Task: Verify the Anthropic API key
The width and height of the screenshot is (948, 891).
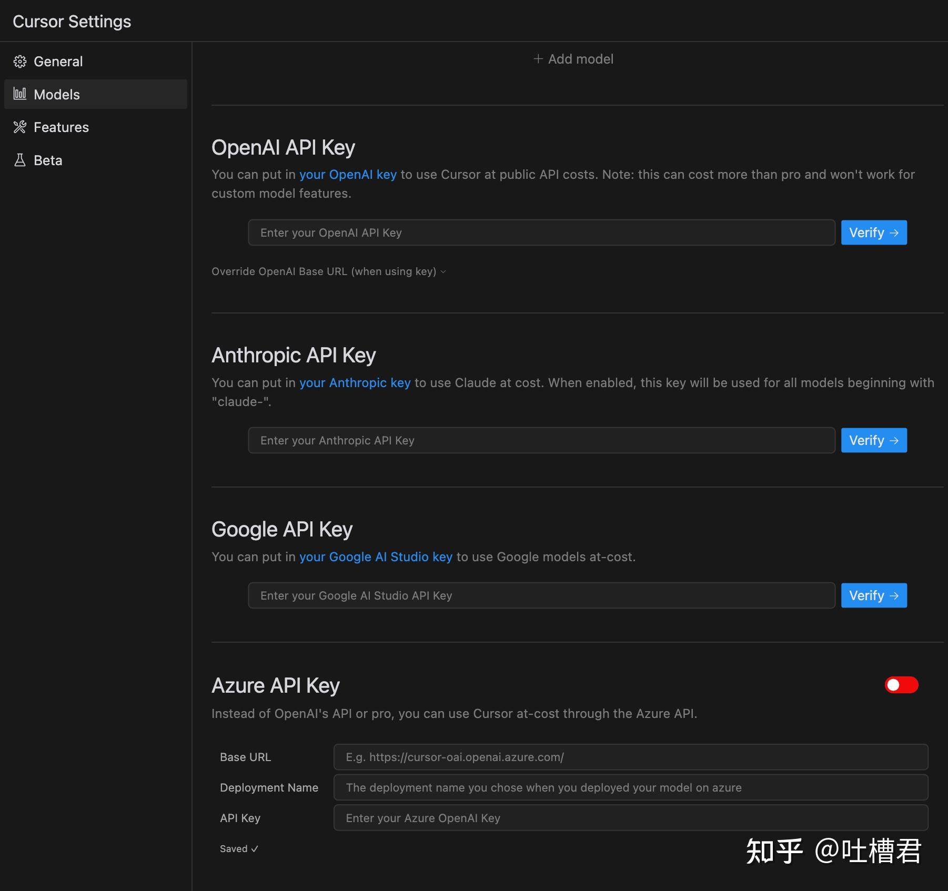Action: pos(874,440)
